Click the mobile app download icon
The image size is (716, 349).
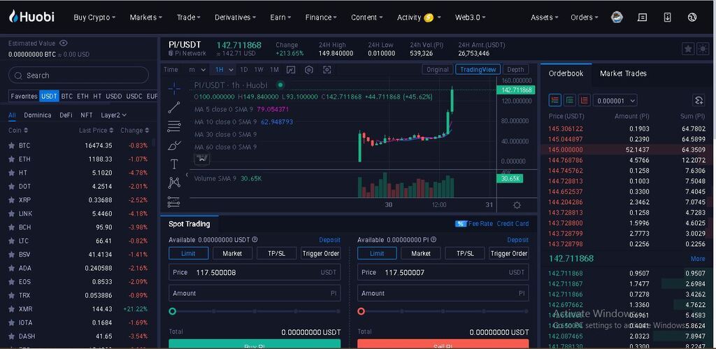(667, 17)
